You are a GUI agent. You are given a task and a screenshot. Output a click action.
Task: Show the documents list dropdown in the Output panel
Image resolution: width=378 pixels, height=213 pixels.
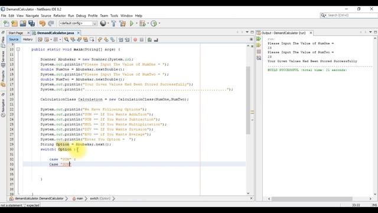(x=370, y=32)
